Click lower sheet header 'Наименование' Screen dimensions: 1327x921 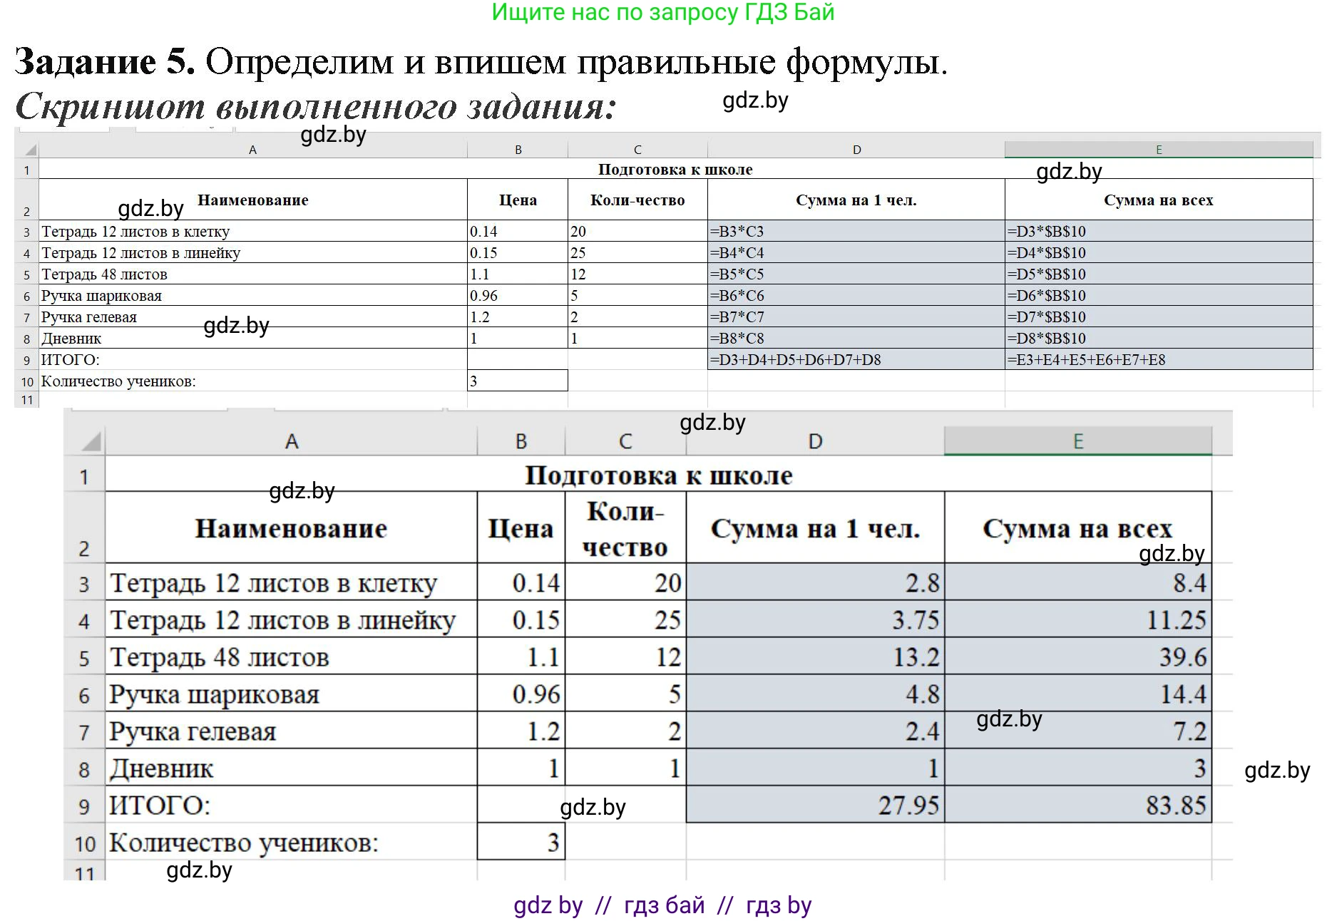(291, 528)
